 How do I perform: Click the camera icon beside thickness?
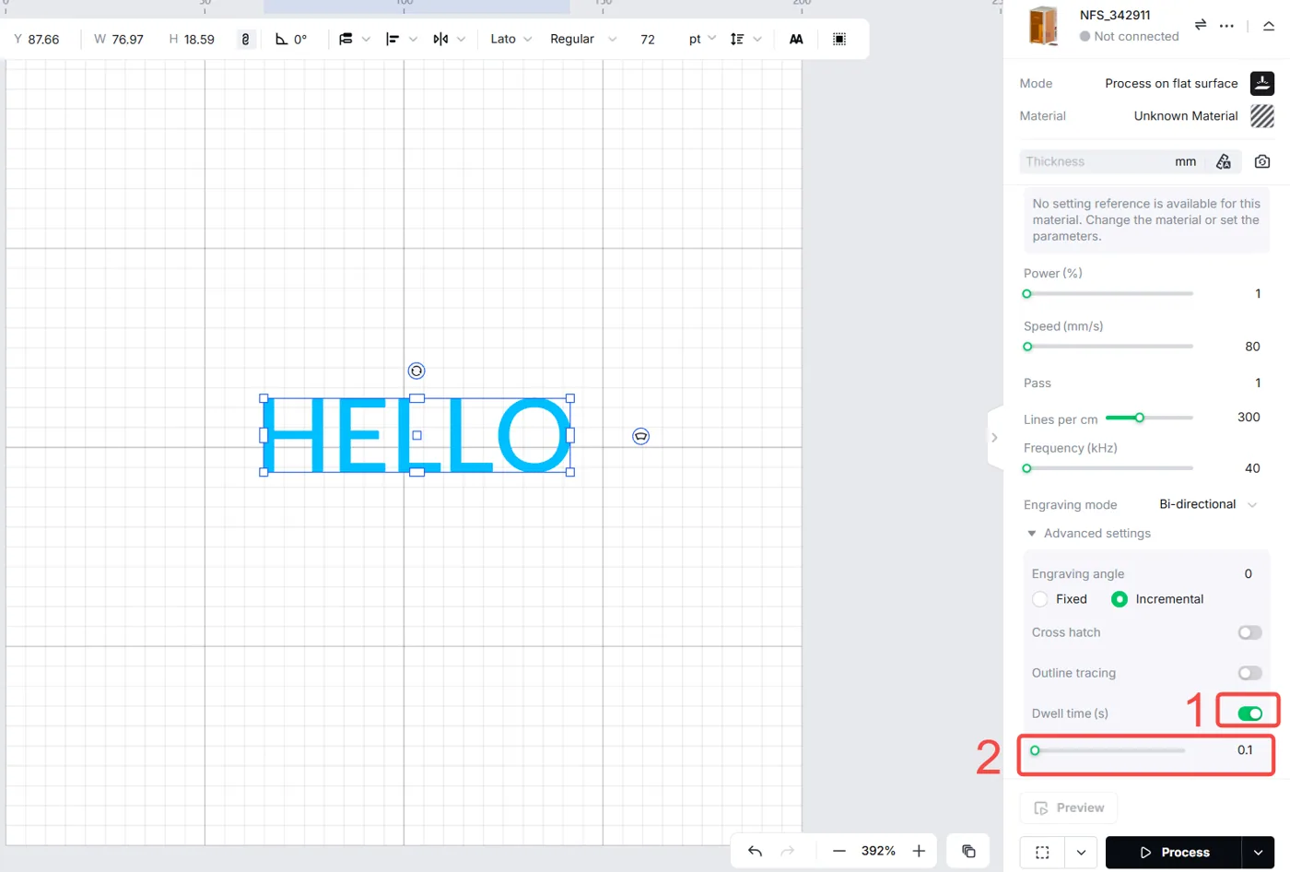click(1262, 161)
